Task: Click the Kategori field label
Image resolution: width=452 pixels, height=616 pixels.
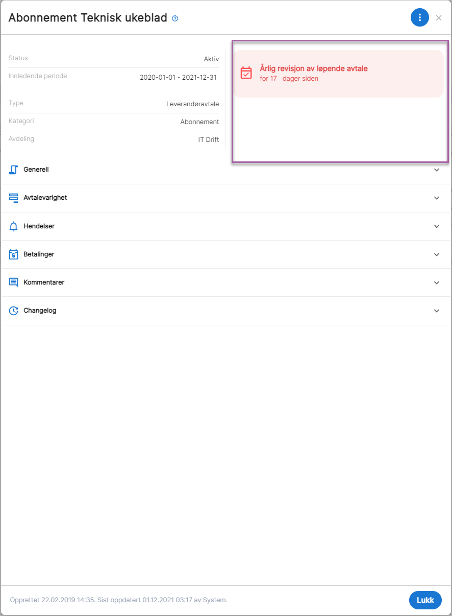Action: (21, 121)
